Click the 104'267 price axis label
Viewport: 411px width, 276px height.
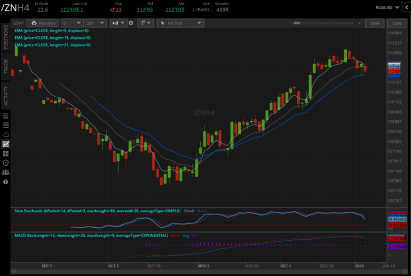tap(395, 201)
